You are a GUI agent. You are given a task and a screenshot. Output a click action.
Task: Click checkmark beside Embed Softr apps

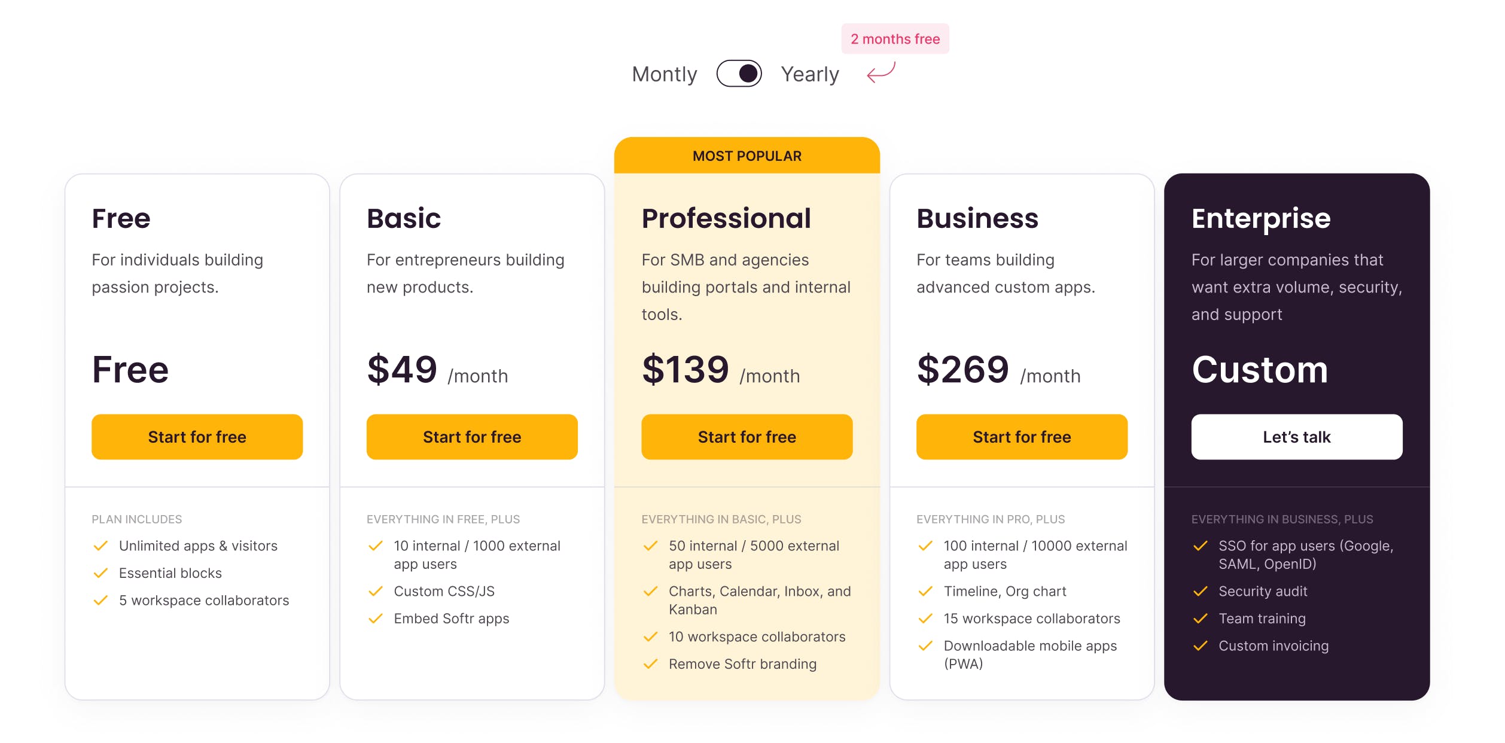(x=376, y=619)
